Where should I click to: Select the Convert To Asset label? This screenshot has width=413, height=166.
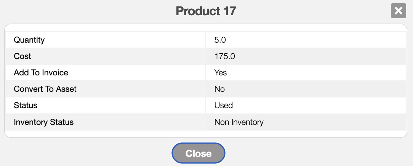[45, 89]
